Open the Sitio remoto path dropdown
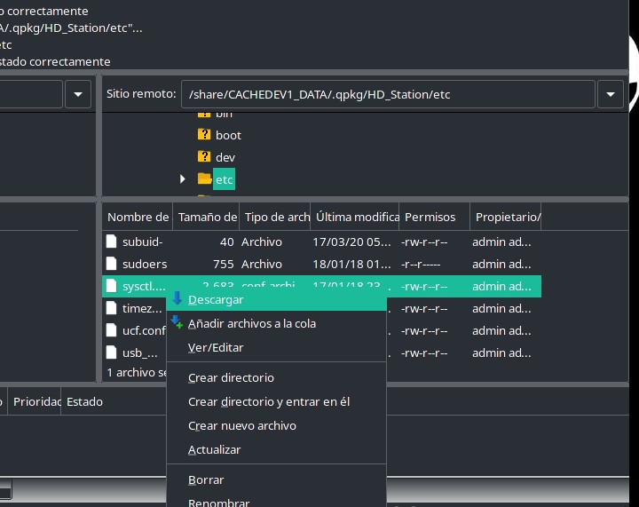The image size is (639, 507). [610, 93]
